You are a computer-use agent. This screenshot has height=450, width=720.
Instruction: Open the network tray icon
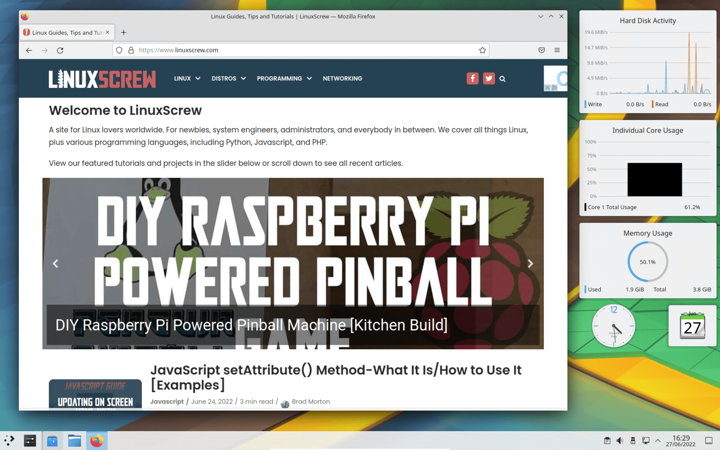(x=646, y=441)
